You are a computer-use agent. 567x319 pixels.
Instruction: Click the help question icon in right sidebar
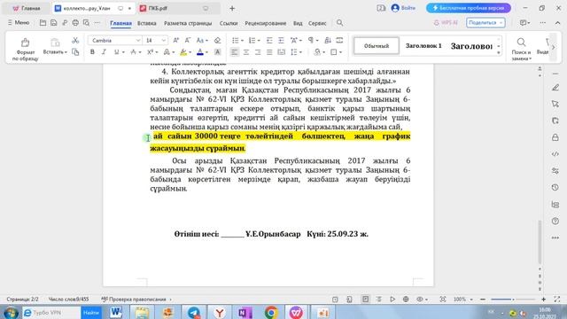555,221
